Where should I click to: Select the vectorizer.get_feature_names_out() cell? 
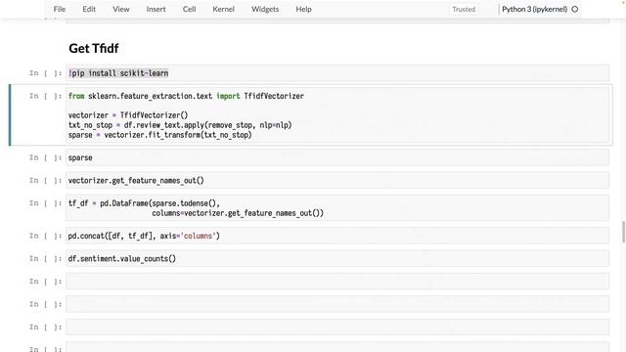point(337,180)
